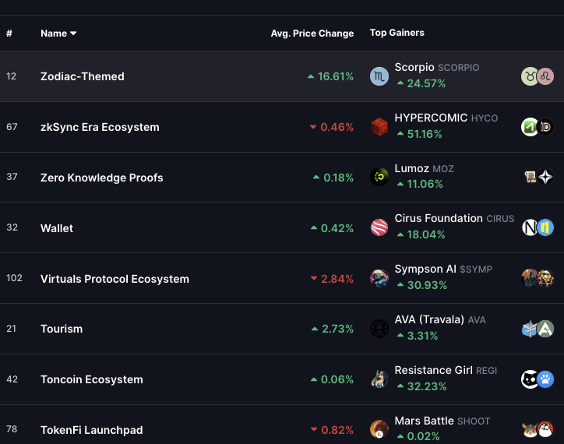Click the Top Gainers column header

[397, 33]
